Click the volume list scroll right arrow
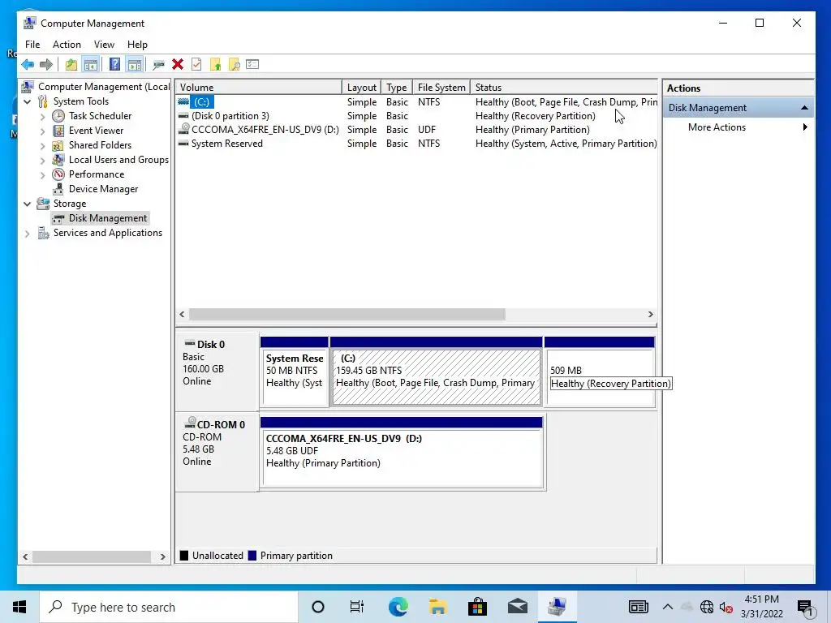The image size is (831, 623). [x=650, y=315]
